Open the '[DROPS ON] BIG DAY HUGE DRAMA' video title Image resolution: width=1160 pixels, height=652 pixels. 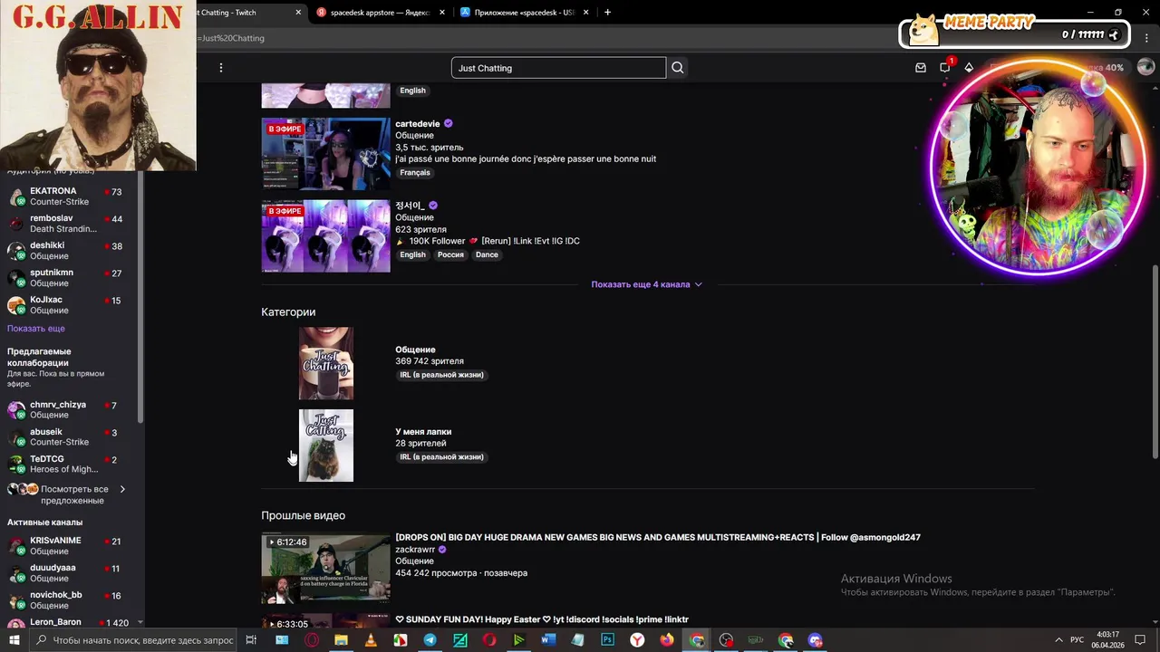[658, 538]
